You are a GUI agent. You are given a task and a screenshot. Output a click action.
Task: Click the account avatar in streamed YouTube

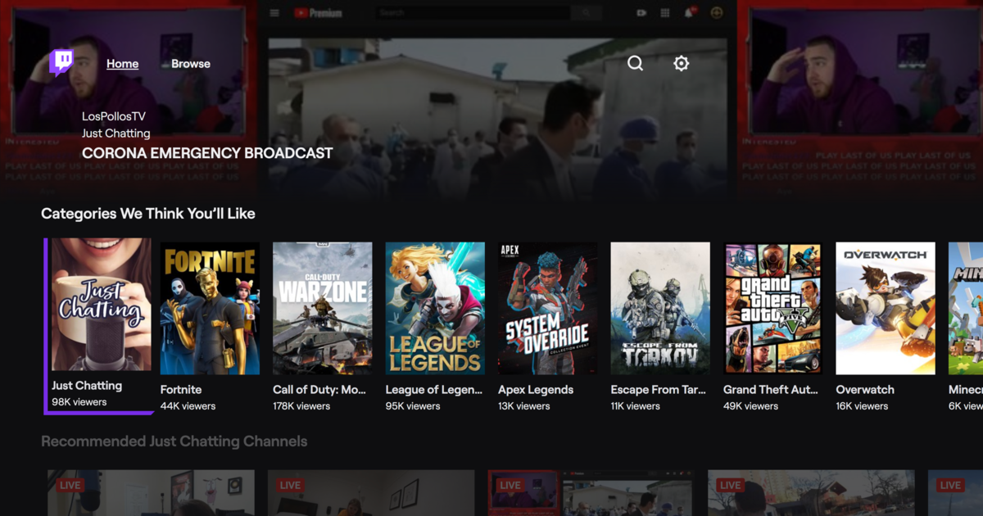pos(717,13)
